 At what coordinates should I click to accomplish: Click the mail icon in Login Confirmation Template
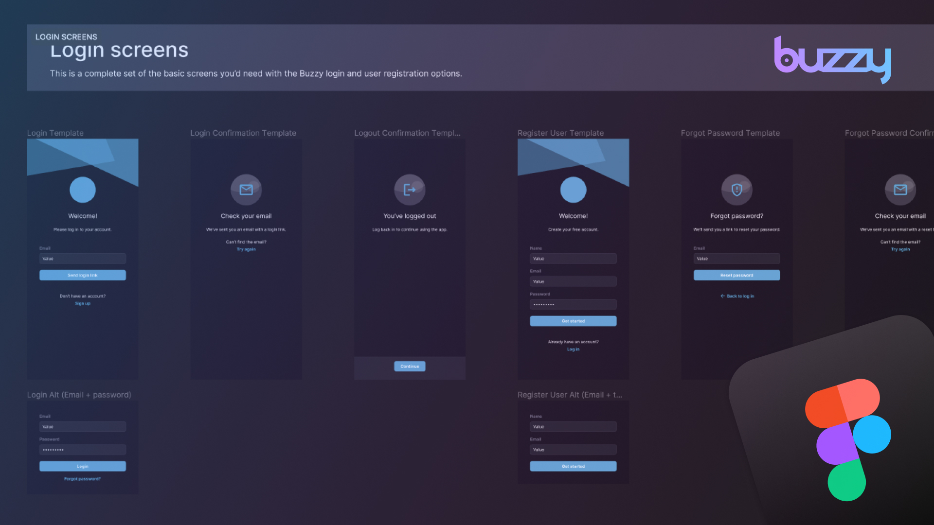pos(246,190)
